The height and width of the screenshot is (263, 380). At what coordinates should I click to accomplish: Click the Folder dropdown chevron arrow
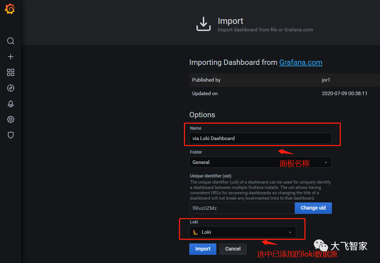tap(326, 163)
